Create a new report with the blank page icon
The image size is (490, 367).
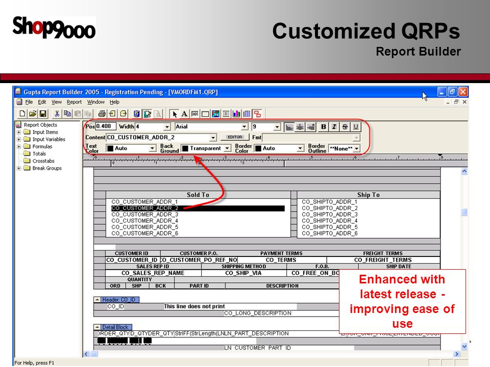click(22, 114)
